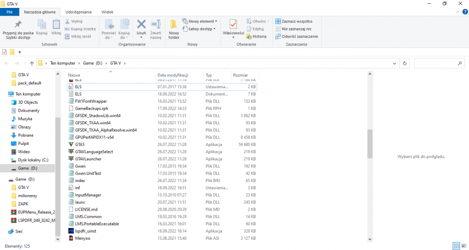Click Nie zaznaczaj nic
Viewport: 469px width, 250px height.
pyautogui.click(x=294, y=29)
